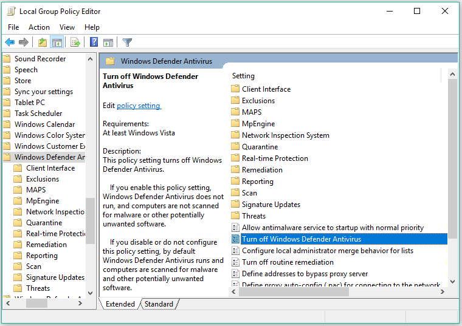Viewport: 462px width, 326px height.
Task: Click tree pane horizontal scroll right arrow
Action: point(80,303)
